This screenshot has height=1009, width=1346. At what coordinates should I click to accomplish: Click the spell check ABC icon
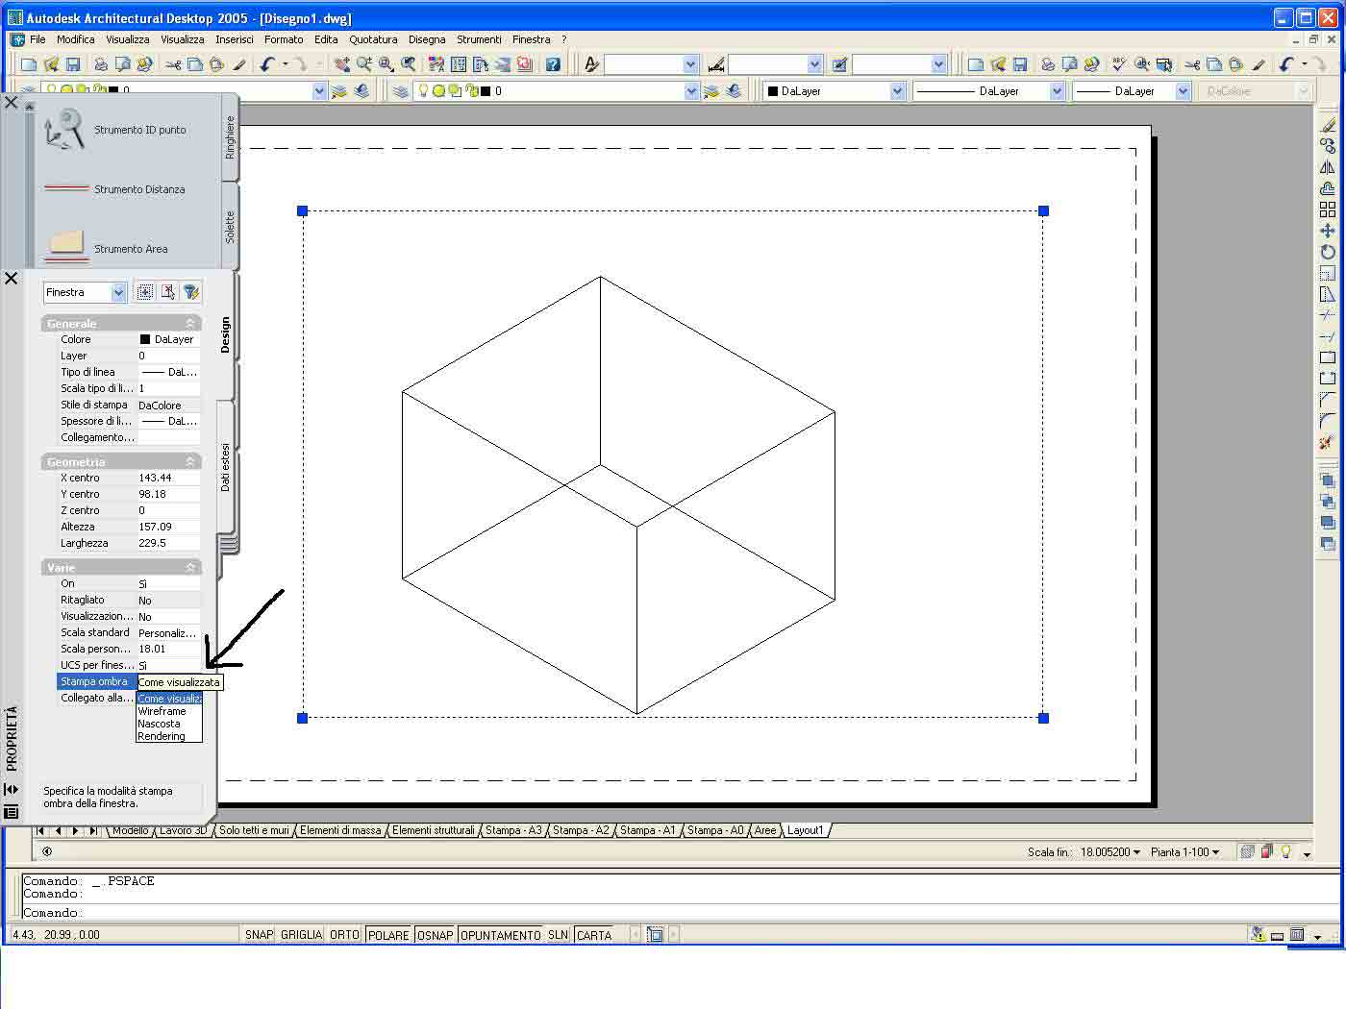(x=1118, y=64)
